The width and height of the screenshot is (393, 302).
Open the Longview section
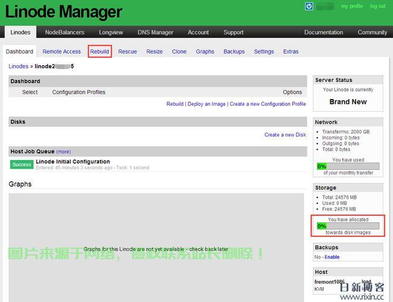(111, 32)
